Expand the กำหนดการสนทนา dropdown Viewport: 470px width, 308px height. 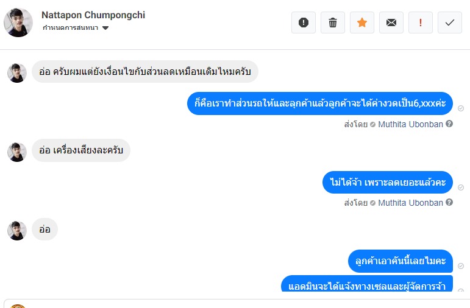point(105,28)
